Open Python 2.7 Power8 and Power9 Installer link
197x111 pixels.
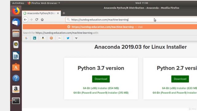point(175,93)
